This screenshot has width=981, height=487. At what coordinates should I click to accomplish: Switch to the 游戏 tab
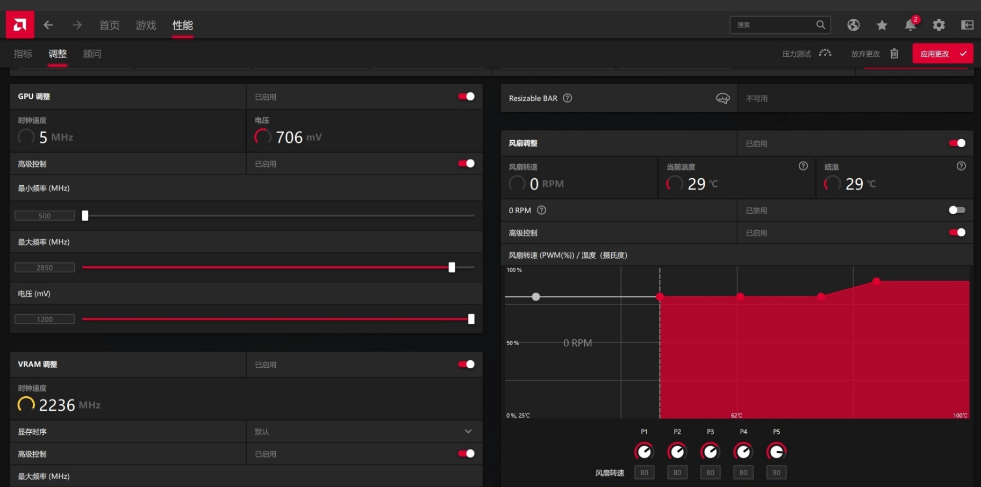tap(146, 25)
